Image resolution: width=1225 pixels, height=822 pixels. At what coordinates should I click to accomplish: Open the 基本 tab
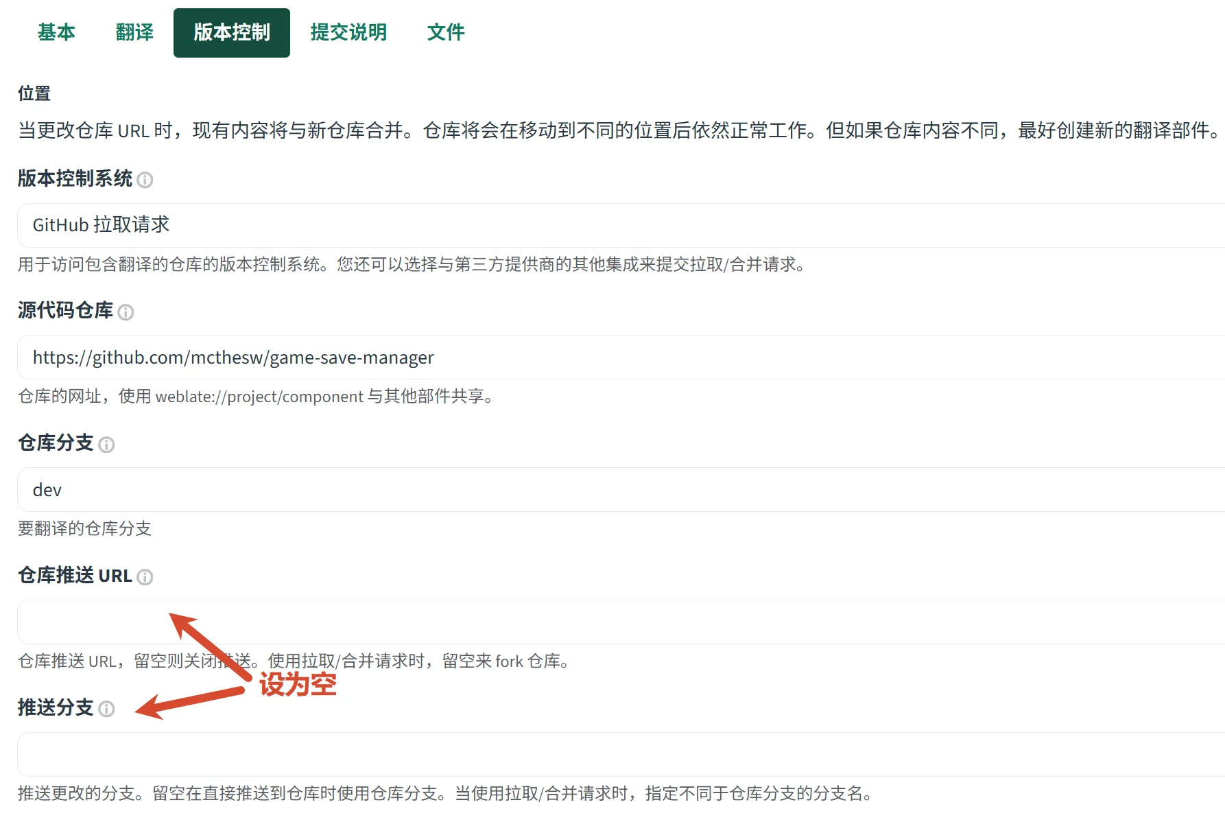[56, 32]
